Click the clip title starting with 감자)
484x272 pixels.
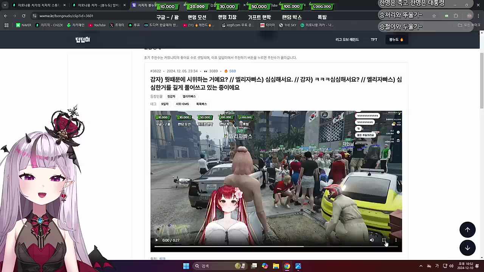tap(276, 83)
